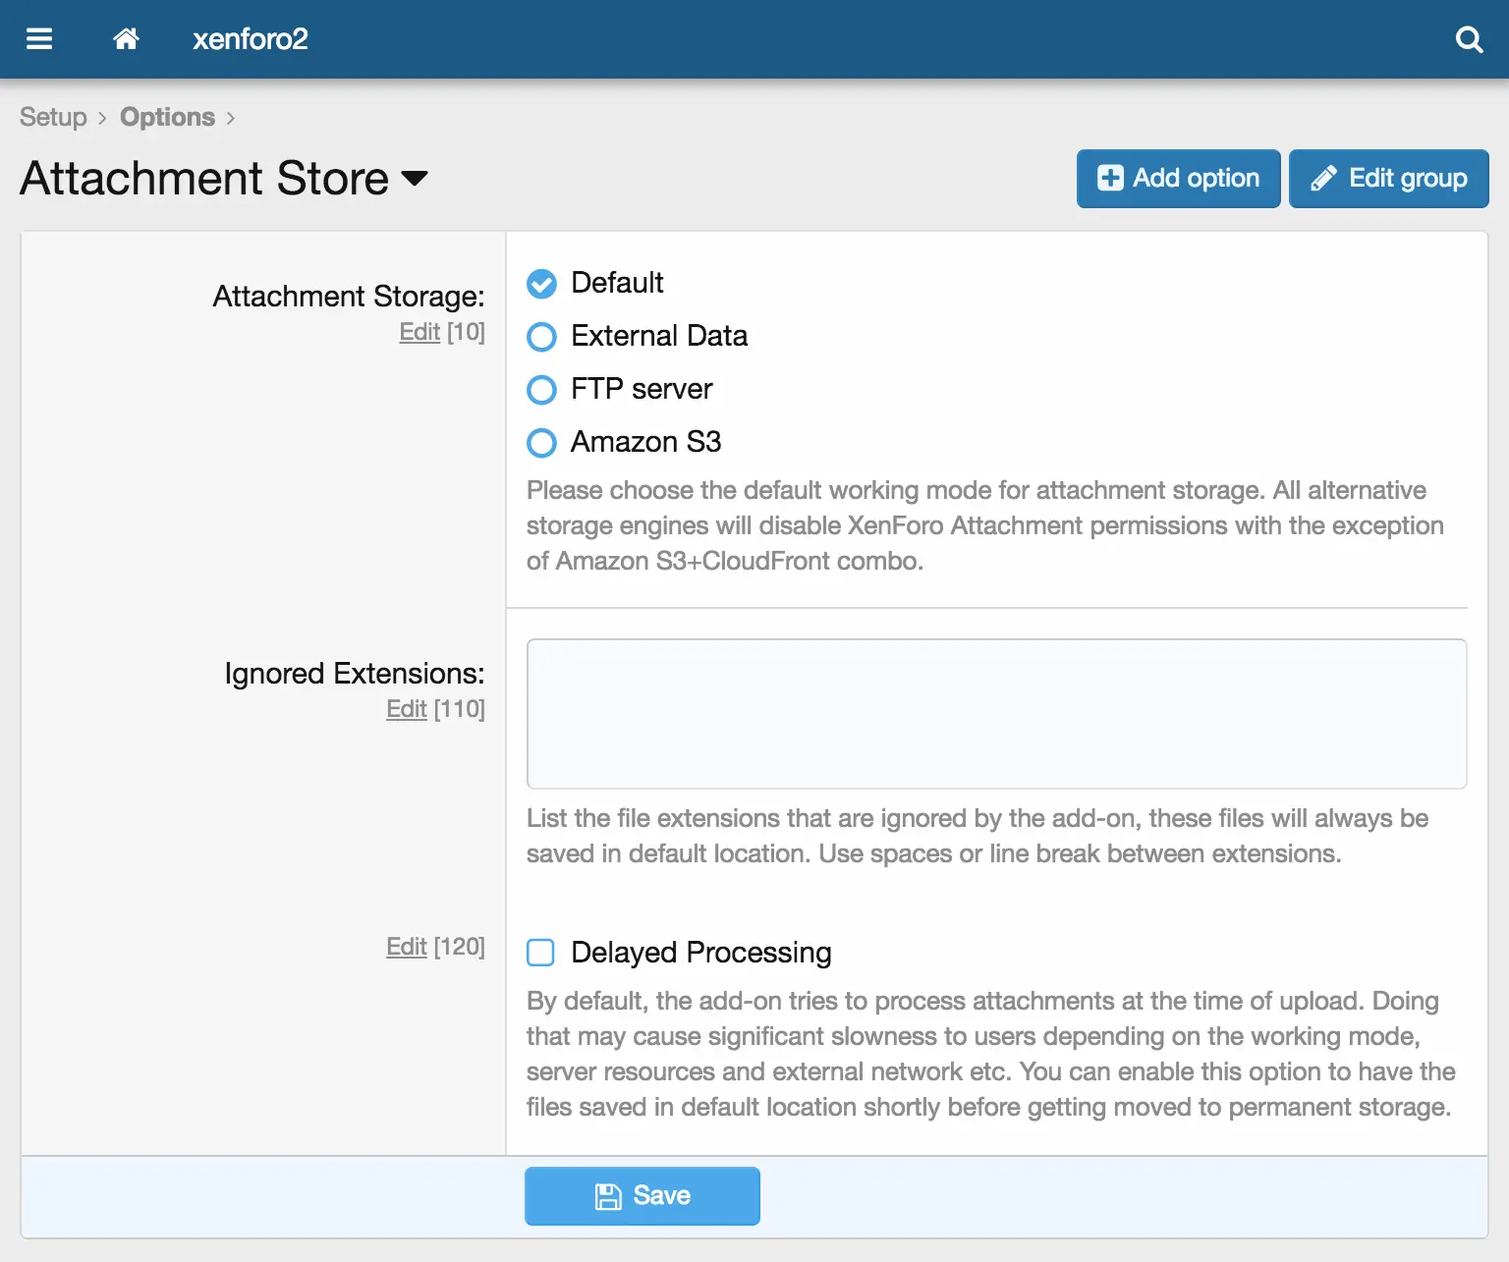Click the floppy disk icon on Save
Viewport: 1509px width, 1262px height.
coord(608,1196)
